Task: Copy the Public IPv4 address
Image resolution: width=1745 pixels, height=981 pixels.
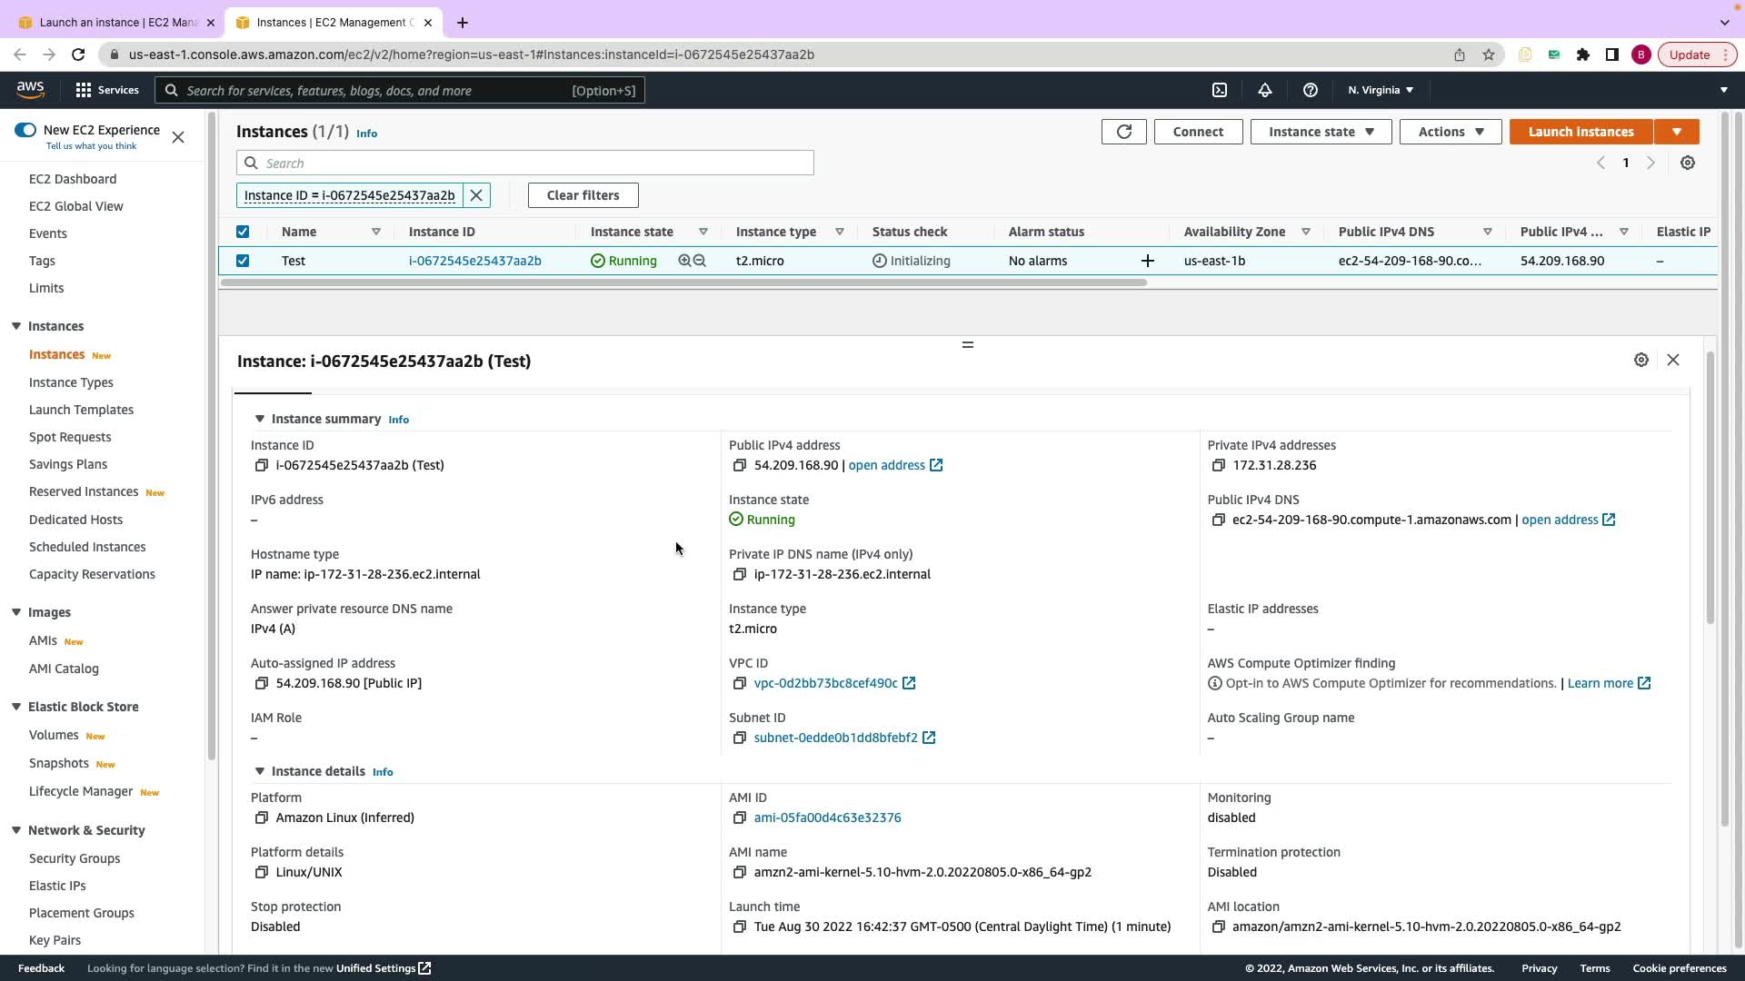Action: [739, 465]
